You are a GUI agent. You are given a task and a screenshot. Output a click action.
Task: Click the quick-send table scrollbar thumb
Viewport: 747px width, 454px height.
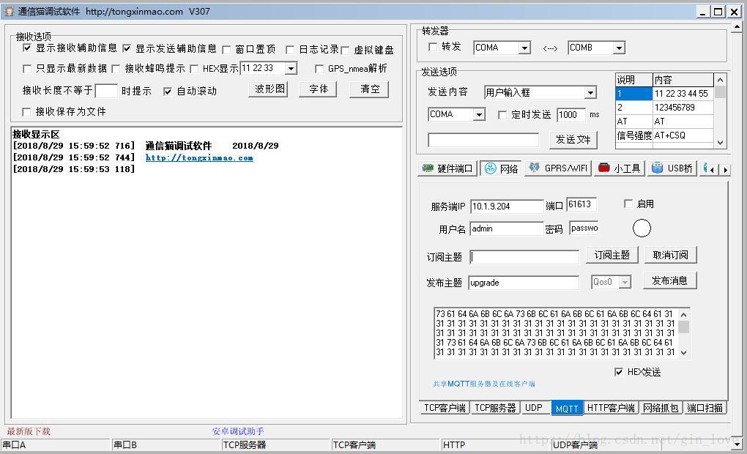720,92
